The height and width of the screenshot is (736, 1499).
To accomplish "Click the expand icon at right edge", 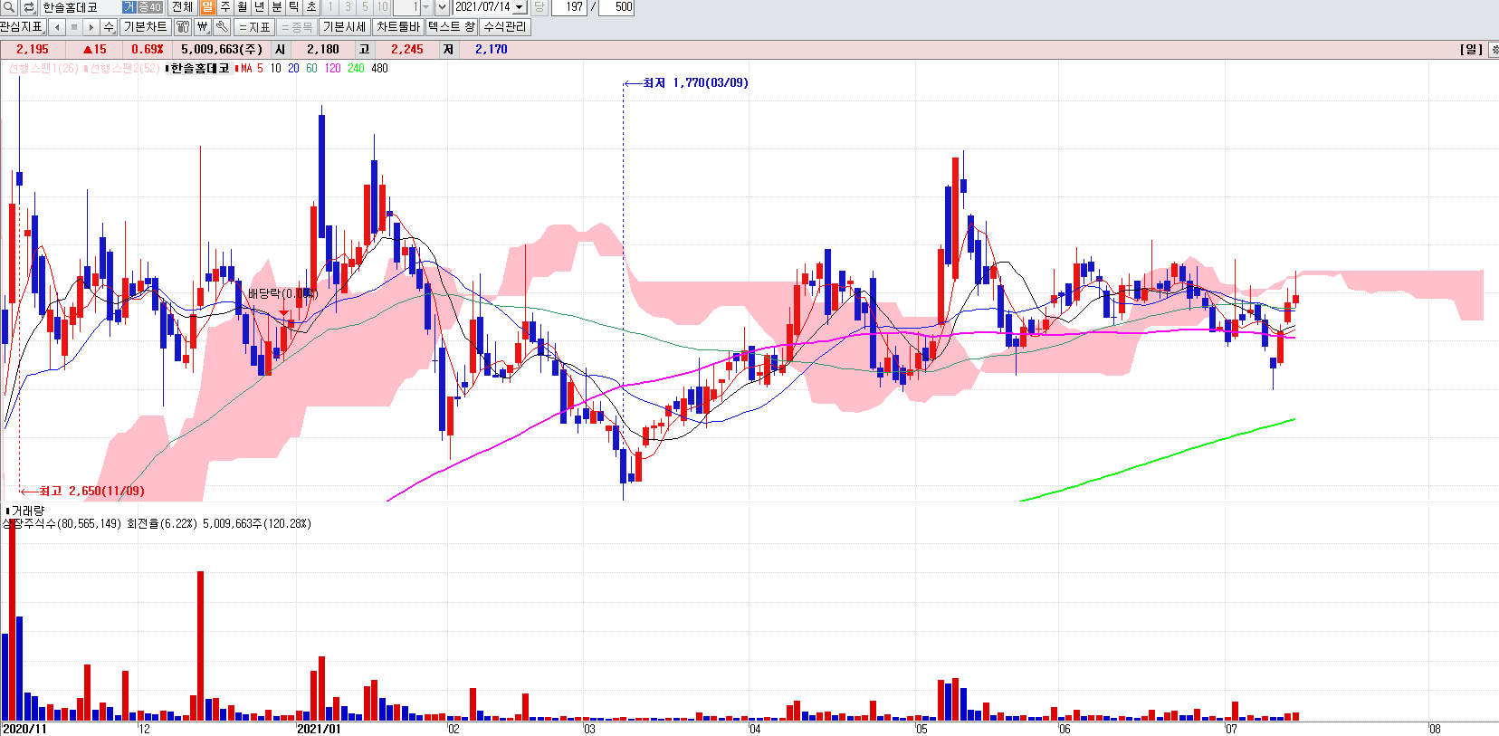I will (1494, 49).
